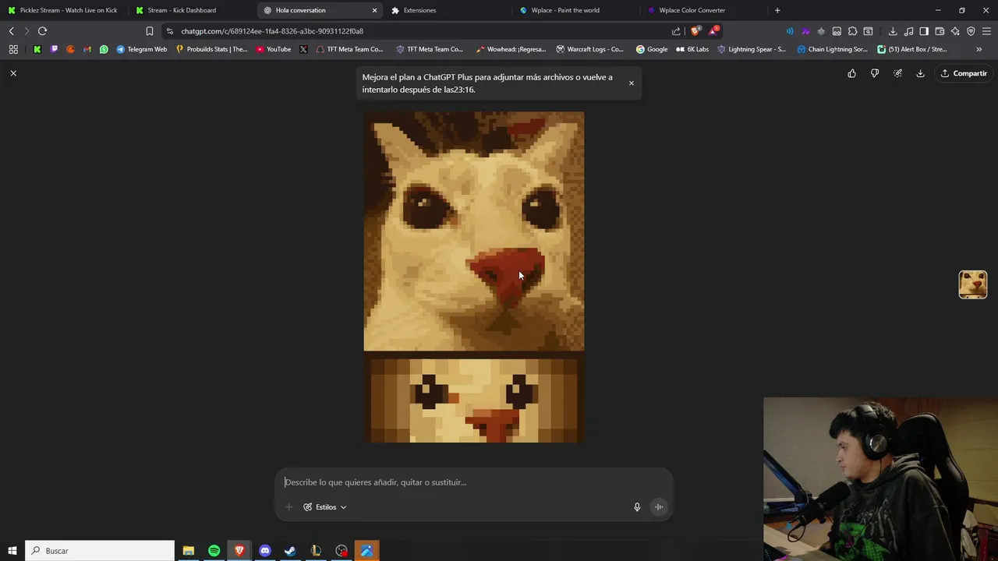998x561 pixels.
Task: Click the microphone dictation icon
Action: [637, 507]
